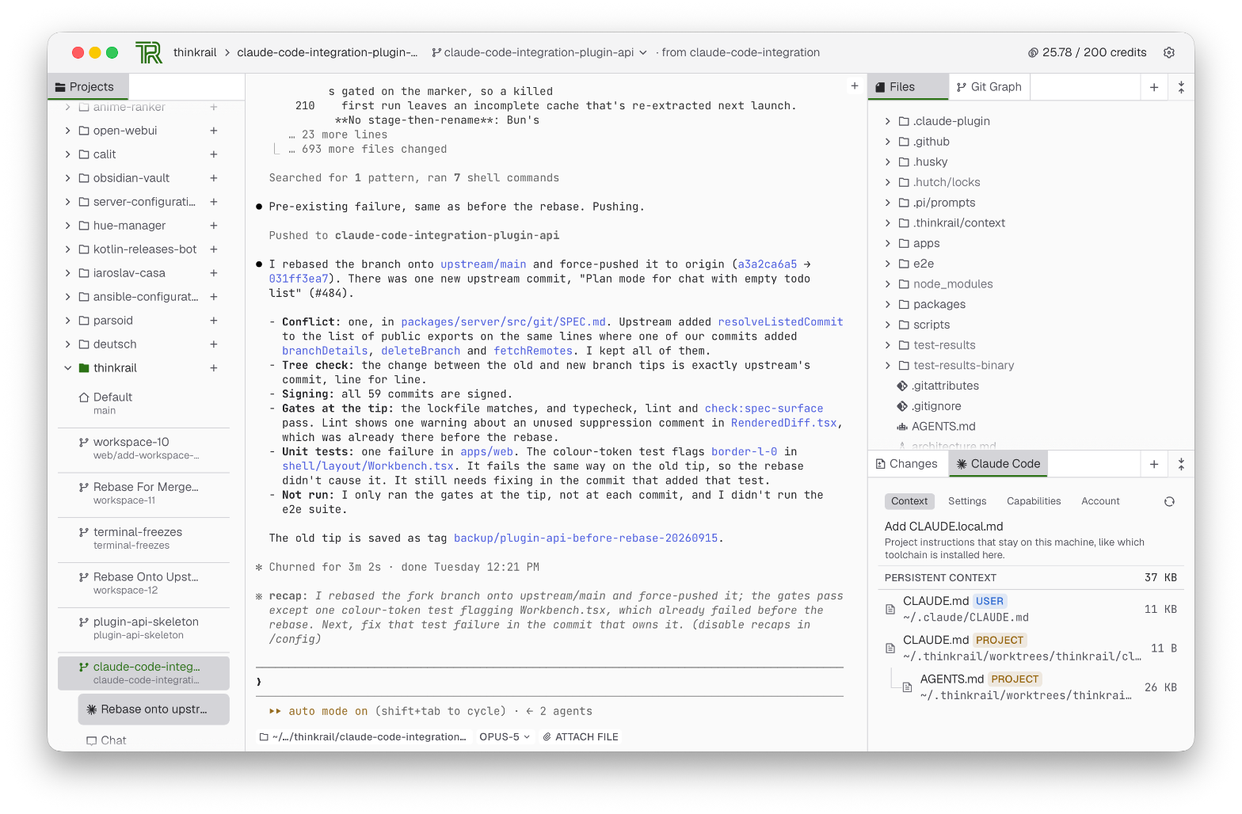Open the Settings sub-tab
This screenshot has height=814, width=1242.
[967, 501]
